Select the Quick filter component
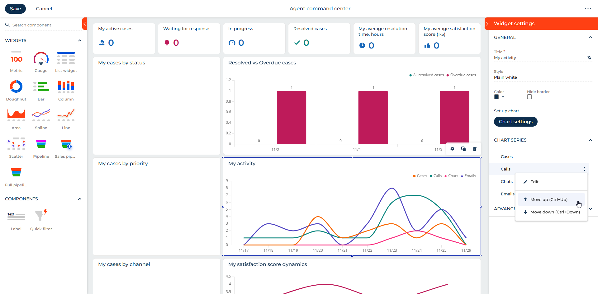Image resolution: width=598 pixels, height=294 pixels. [41, 216]
